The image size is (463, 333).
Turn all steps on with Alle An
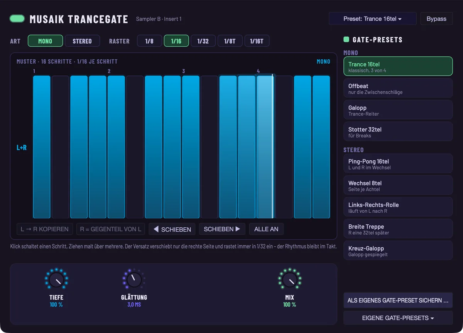click(x=266, y=229)
